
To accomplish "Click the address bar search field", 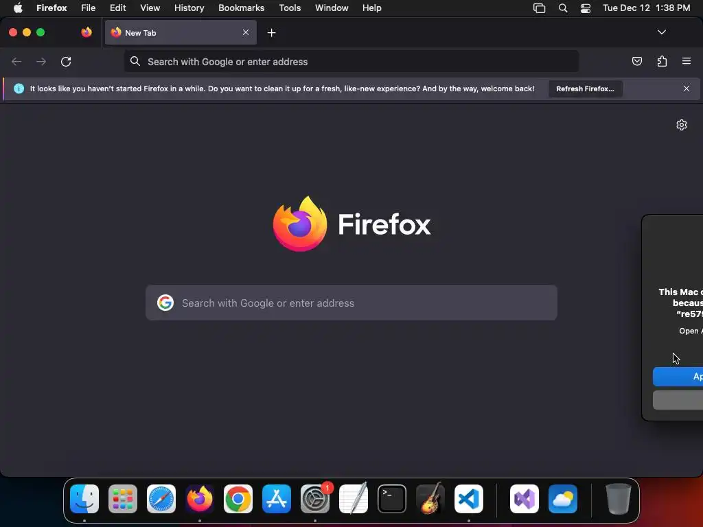I will [x=351, y=61].
